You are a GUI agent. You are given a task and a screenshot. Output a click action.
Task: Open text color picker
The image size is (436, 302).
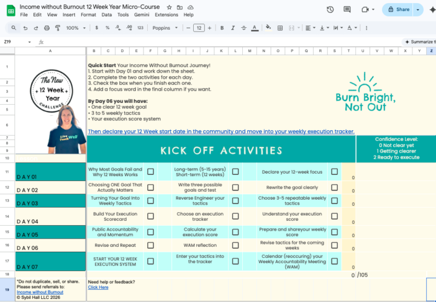255,28
